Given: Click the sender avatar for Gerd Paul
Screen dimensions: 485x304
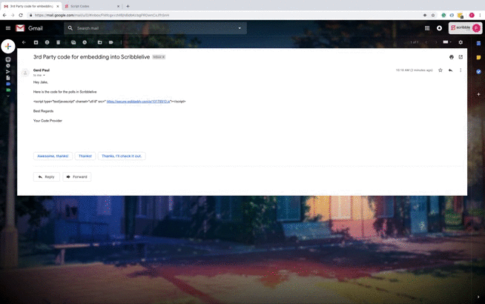Looking at the screenshot, I should point(25,73).
